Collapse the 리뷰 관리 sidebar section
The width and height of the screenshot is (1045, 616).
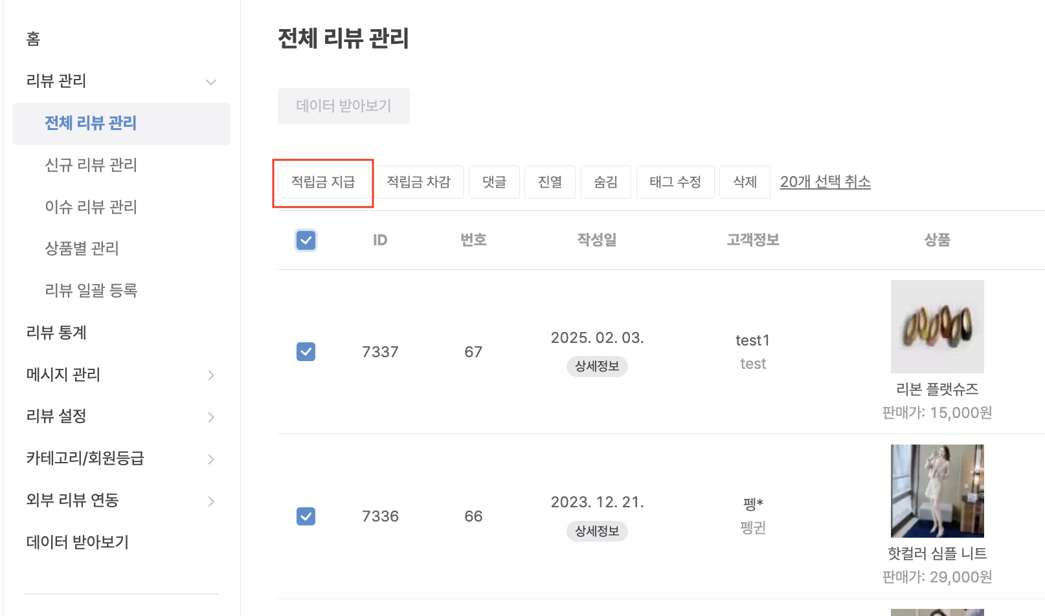pos(210,82)
